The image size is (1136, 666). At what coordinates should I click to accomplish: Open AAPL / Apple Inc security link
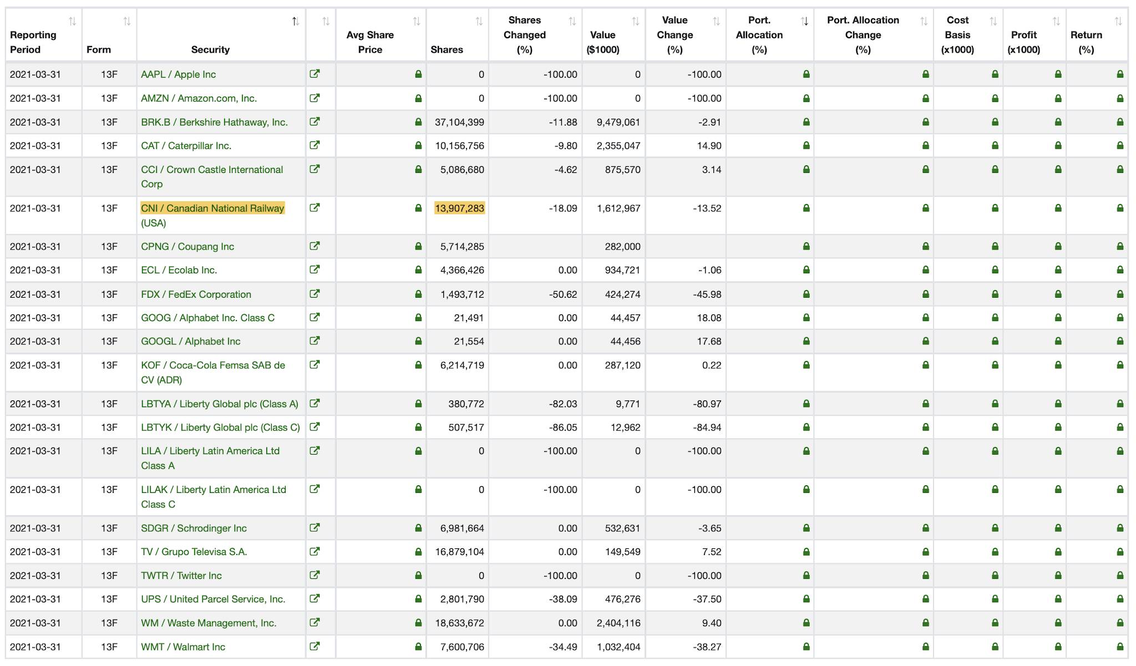click(178, 74)
